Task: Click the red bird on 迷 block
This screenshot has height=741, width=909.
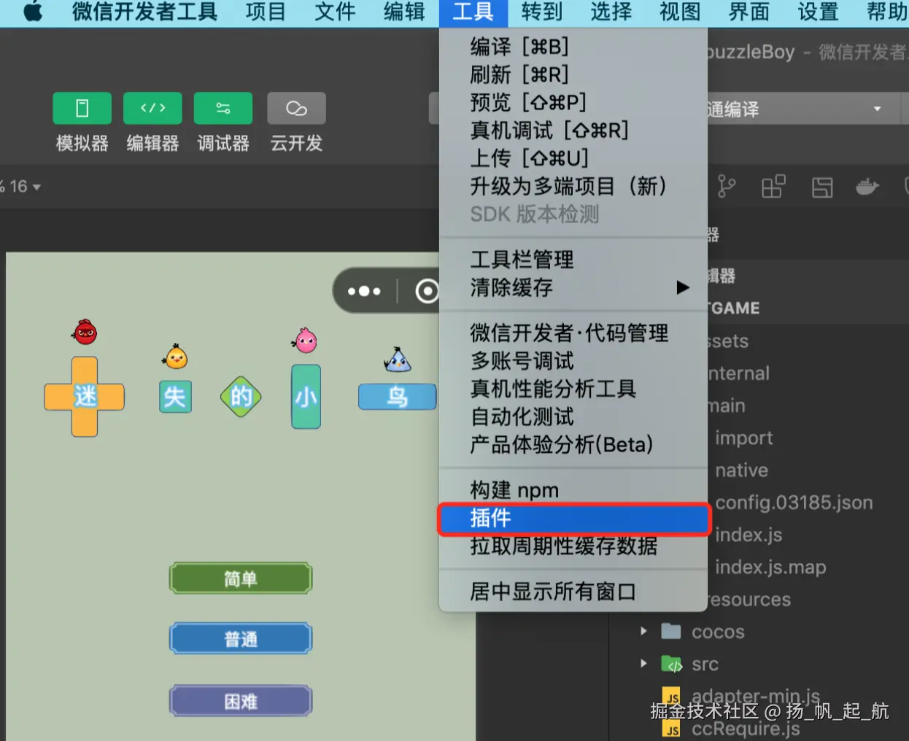Action: (85, 332)
